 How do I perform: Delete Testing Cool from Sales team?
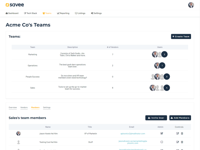182,142
